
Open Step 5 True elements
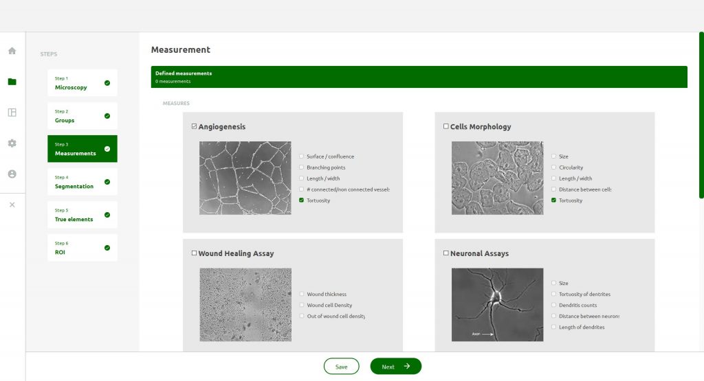tap(82, 215)
